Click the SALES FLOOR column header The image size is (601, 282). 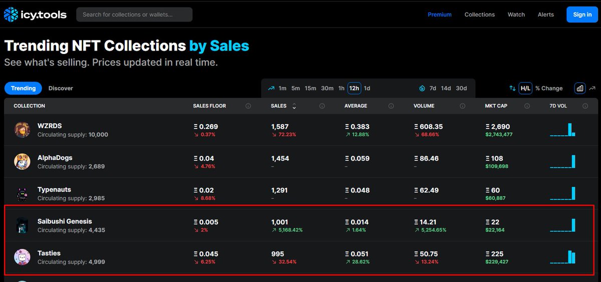coord(209,106)
